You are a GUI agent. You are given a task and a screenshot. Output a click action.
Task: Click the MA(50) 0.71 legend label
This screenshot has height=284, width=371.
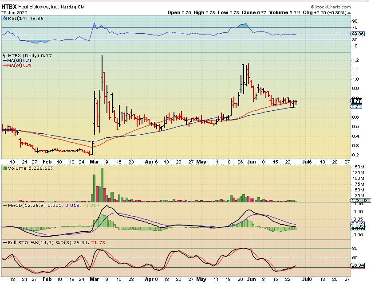coord(17,61)
